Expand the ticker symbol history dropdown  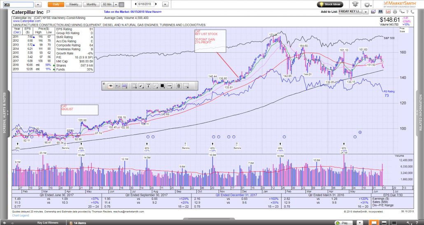[38, 4]
